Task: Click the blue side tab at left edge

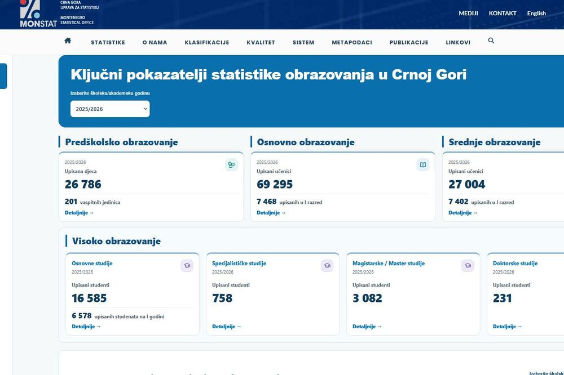Action: 3,76
